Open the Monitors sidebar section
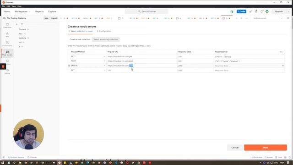This screenshot has height=165, width=293. pyautogui.click(x=7, y=62)
